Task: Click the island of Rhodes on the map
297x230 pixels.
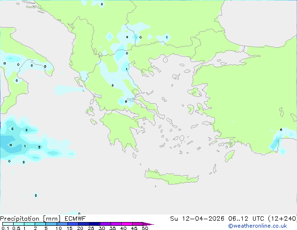Action: (230, 156)
